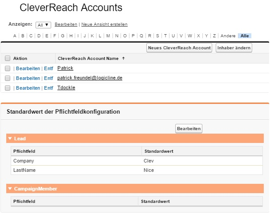Viewport: 270px width, 214px height.
Task: Filter list by letter T
Action: [x=165, y=36]
